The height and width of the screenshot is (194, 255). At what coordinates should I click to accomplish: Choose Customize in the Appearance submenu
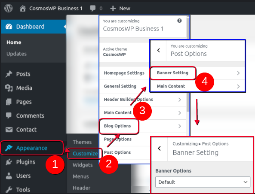point(85,153)
